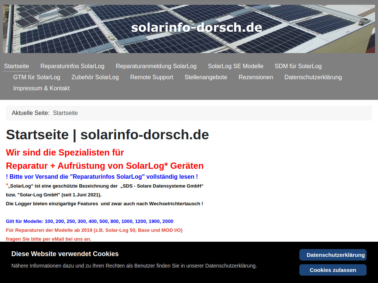Navigate to Reparaturanmeldung SolarLog
The height and width of the screenshot is (283, 378).
pyautogui.click(x=156, y=66)
